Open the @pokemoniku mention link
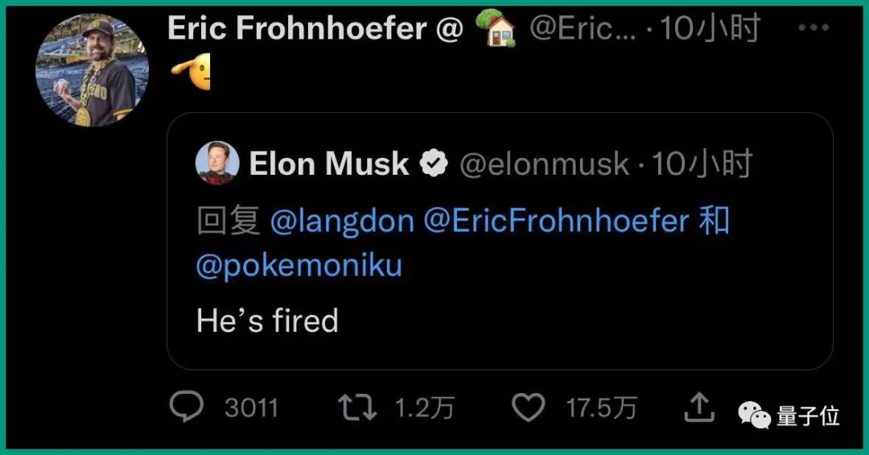Screen dimensions: 869x455 (299, 266)
